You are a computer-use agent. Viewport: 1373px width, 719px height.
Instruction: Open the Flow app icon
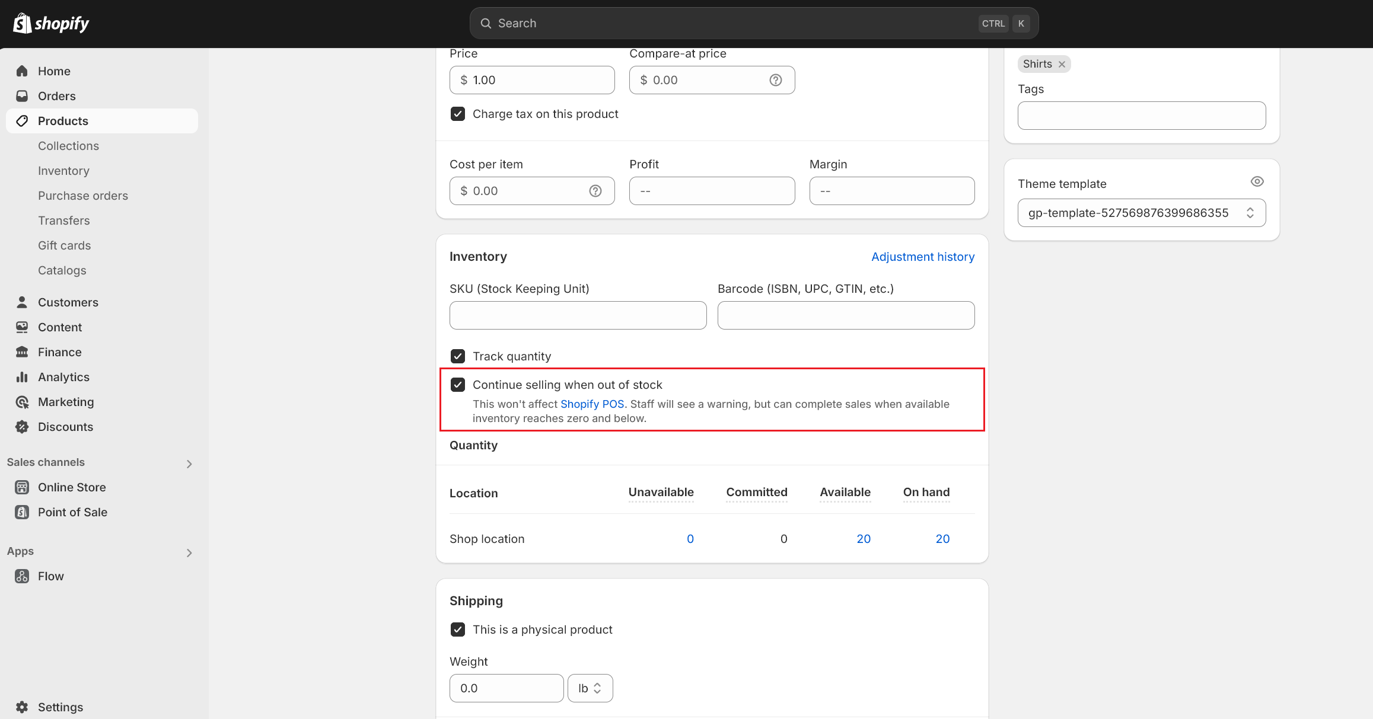pyautogui.click(x=22, y=576)
